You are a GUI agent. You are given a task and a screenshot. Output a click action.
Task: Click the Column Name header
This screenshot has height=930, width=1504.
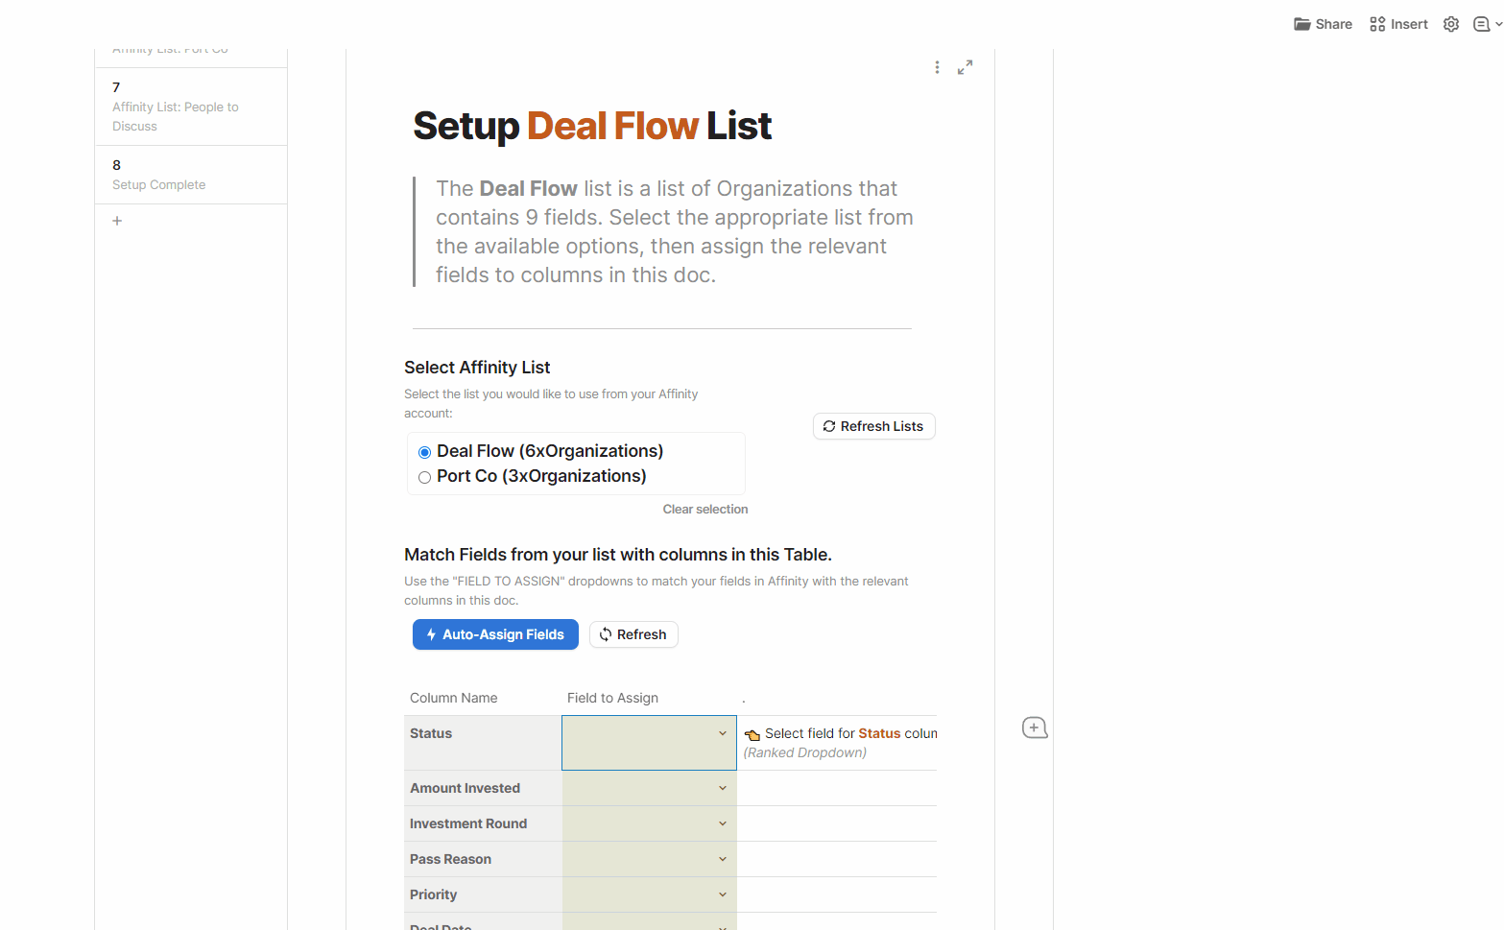coord(453,698)
